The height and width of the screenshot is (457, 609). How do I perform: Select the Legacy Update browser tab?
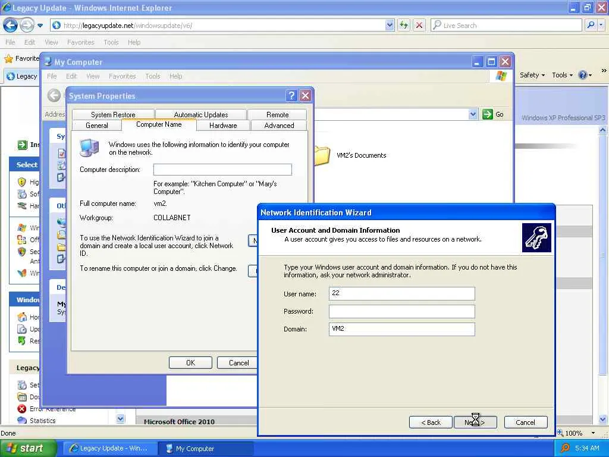(22, 76)
